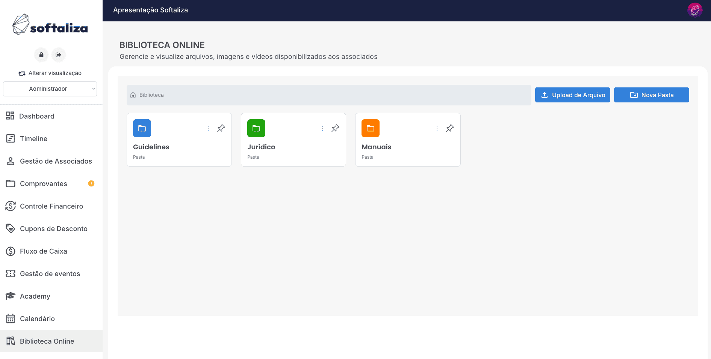This screenshot has width=711, height=359.
Task: Open the blue Guidelines folder icon
Action: click(142, 128)
